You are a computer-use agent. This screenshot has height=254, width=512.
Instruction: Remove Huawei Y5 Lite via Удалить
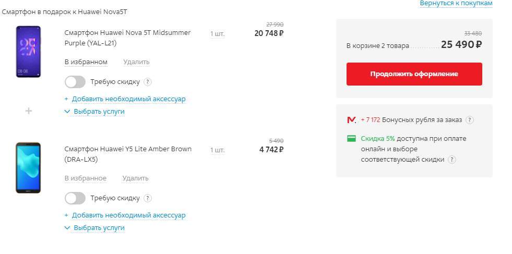pyautogui.click(x=136, y=178)
